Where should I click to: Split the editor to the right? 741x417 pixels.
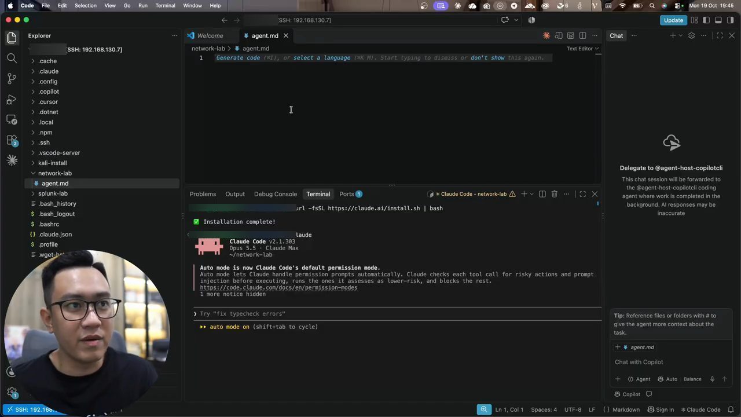click(x=583, y=36)
